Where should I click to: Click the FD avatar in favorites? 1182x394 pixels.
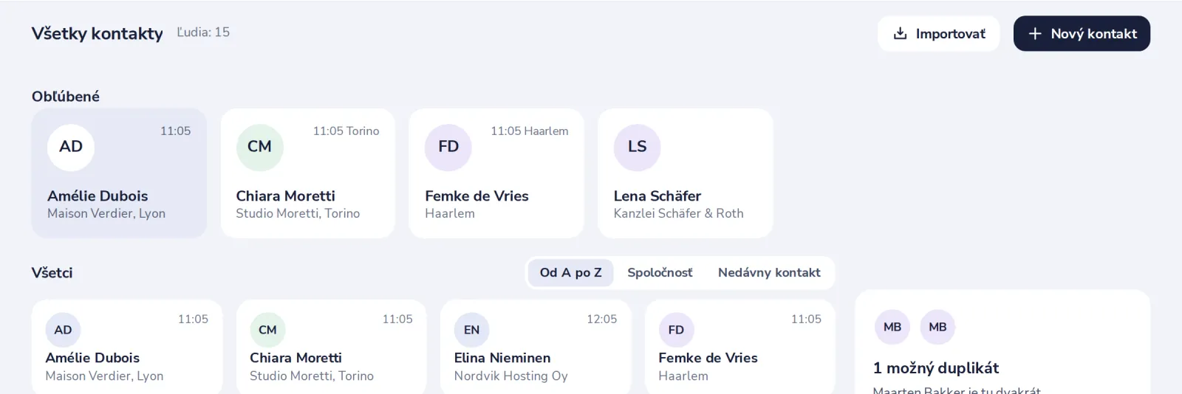point(448,147)
